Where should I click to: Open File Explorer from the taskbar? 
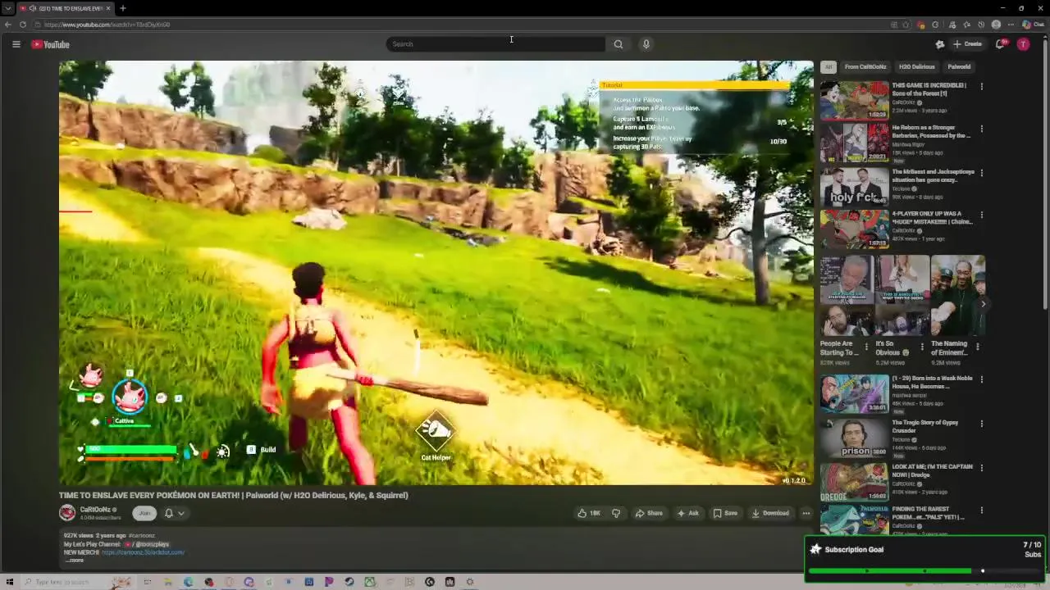[168, 582]
